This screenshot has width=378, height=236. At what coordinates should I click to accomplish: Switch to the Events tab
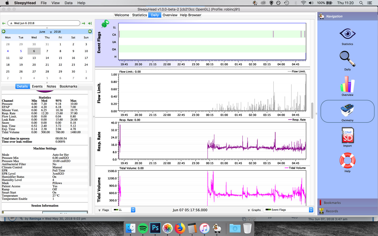coord(37,86)
